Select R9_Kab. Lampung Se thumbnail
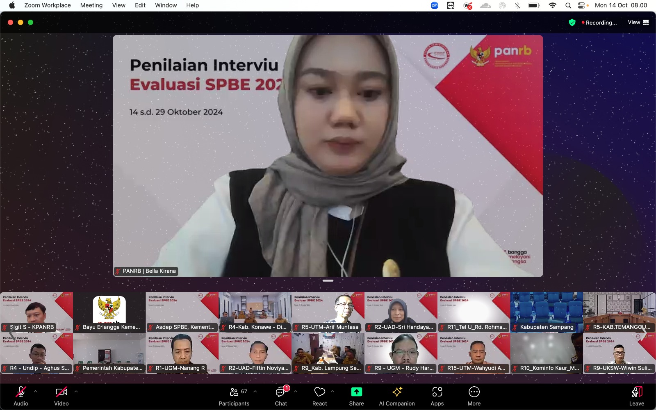Image resolution: width=656 pixels, height=410 pixels. 328,353
